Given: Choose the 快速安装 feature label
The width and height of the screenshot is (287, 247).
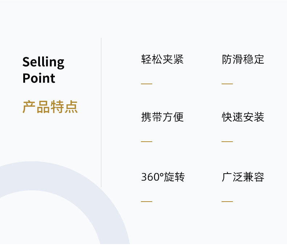Looking at the screenshot, I should [x=243, y=117].
